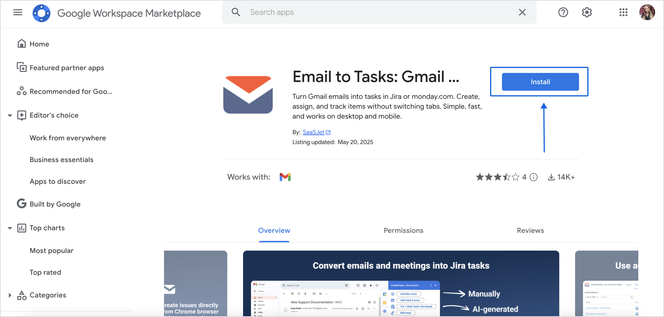Click the user profile avatar

pos(647,12)
